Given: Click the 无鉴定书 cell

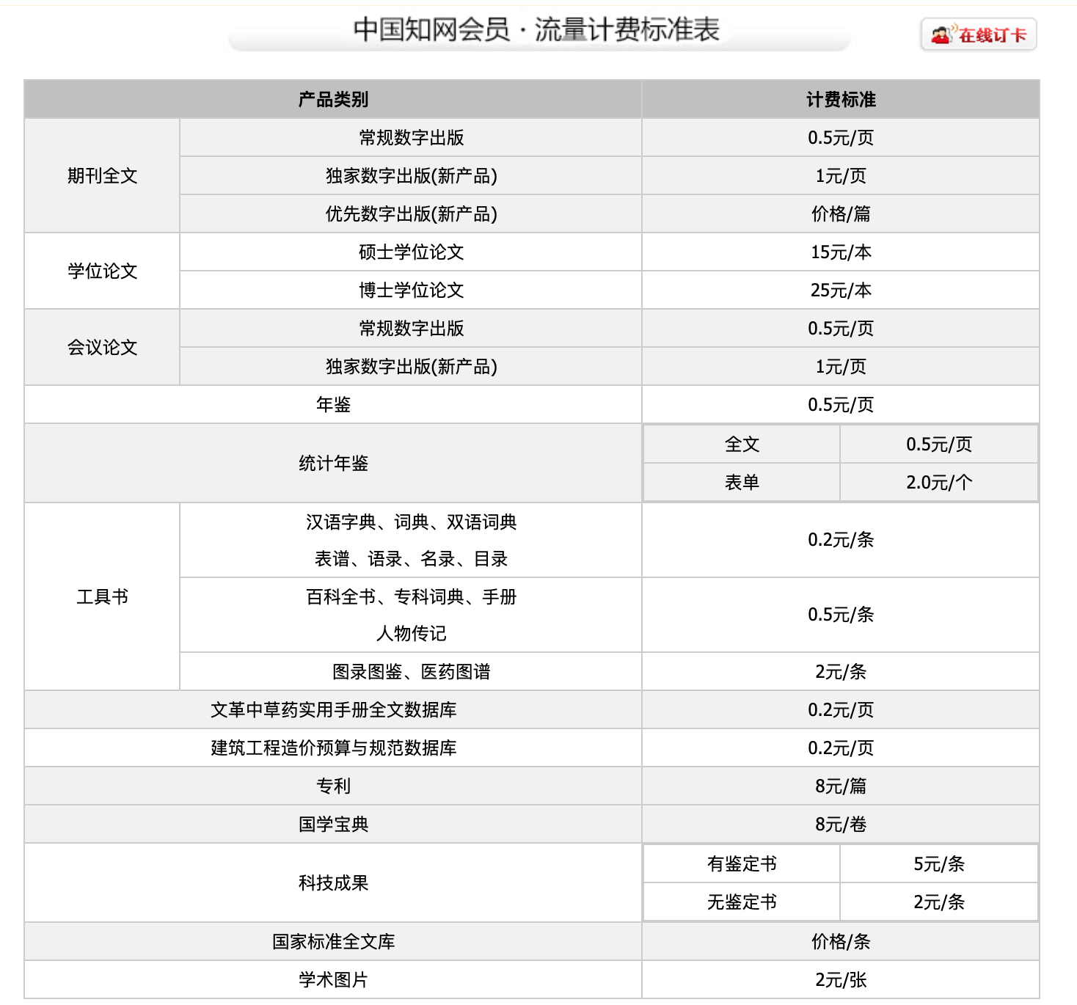Looking at the screenshot, I should point(742,902).
